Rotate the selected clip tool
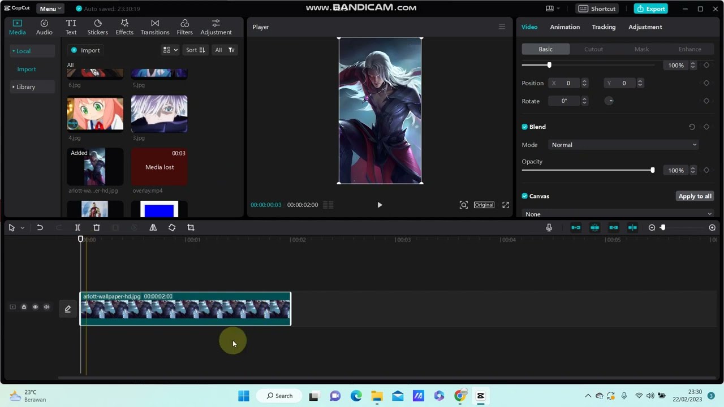The image size is (724, 407). (172, 227)
